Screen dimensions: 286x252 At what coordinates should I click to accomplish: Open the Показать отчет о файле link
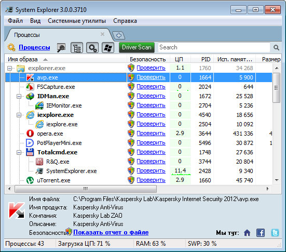tap(111, 232)
